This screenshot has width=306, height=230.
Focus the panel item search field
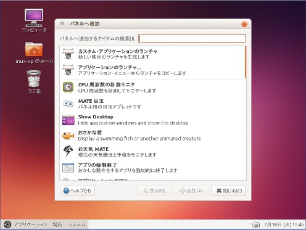(x=192, y=38)
